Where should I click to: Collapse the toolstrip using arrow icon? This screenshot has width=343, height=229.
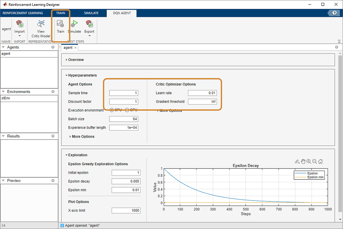pos(339,41)
